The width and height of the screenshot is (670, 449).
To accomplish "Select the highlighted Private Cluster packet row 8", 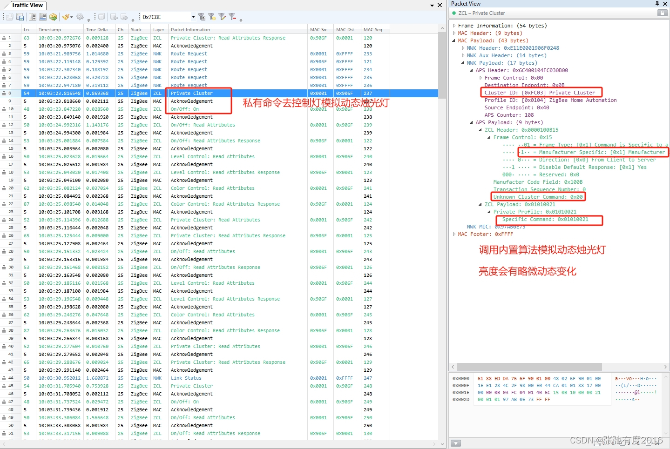I will (219, 93).
